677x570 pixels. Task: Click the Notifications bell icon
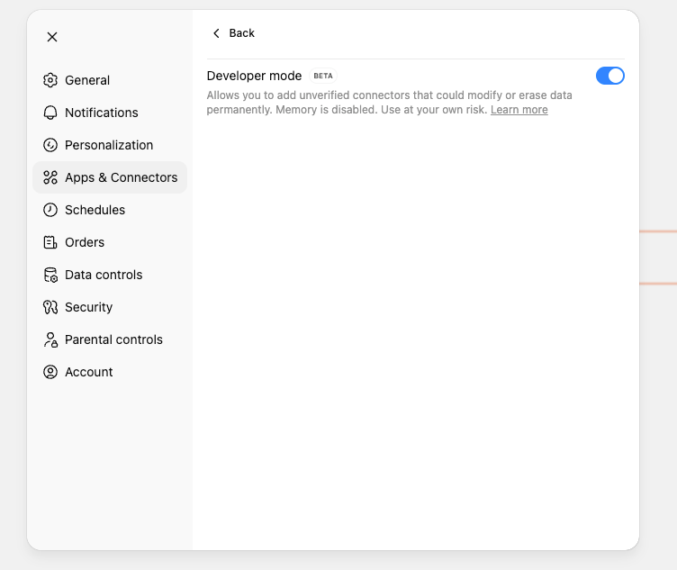coord(50,113)
